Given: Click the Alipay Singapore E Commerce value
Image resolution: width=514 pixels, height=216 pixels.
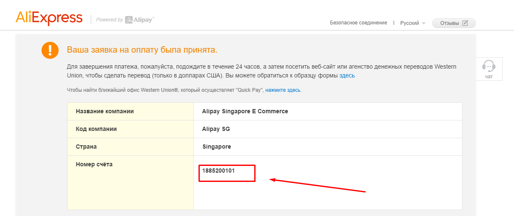Looking at the screenshot, I should (x=245, y=112).
